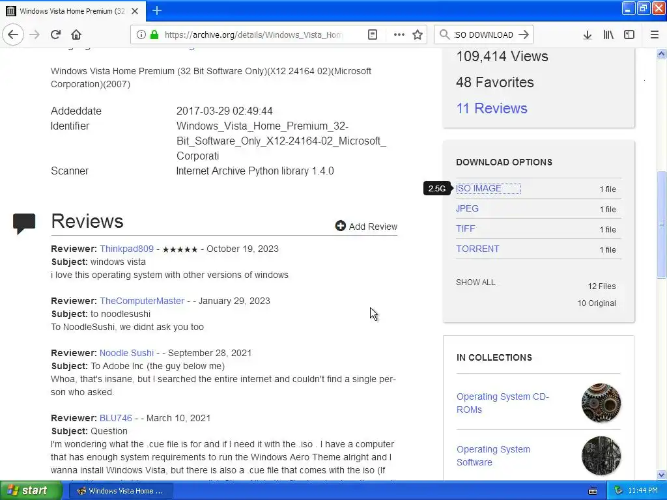Open the Library bookshelf icon
Image resolution: width=667 pixels, height=500 pixels.
click(608, 35)
